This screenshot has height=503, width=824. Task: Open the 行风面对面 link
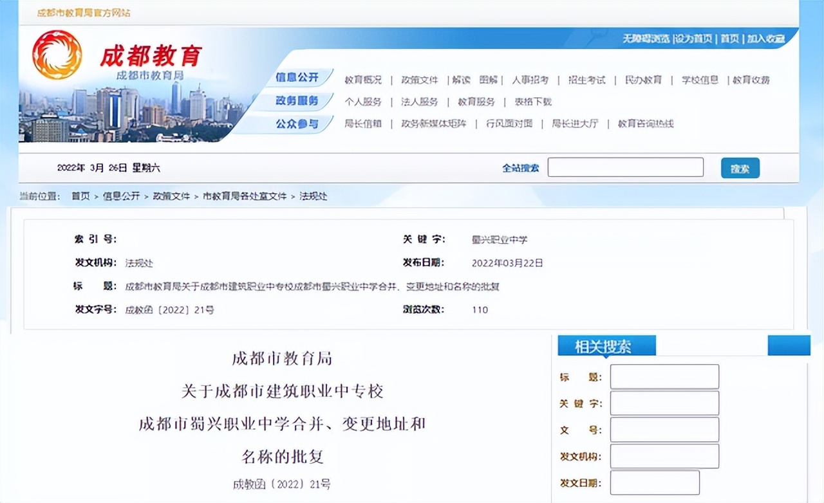coord(509,123)
